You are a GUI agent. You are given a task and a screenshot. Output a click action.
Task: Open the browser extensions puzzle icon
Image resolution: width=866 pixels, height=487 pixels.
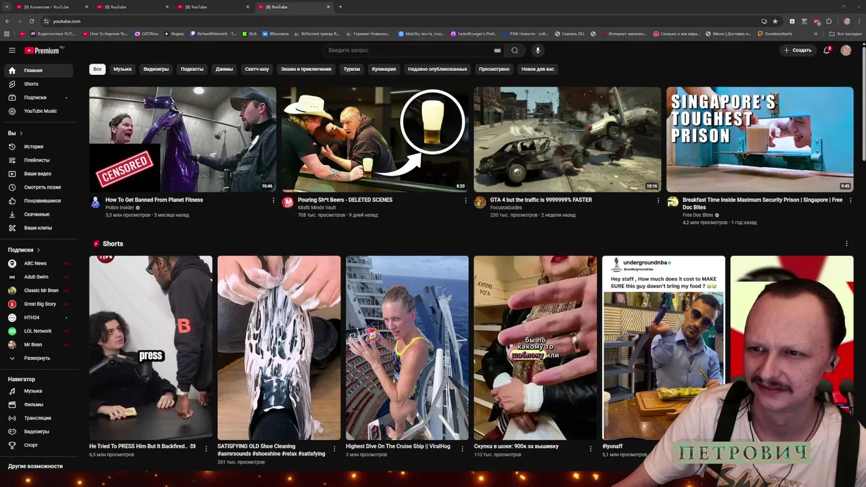point(829,21)
